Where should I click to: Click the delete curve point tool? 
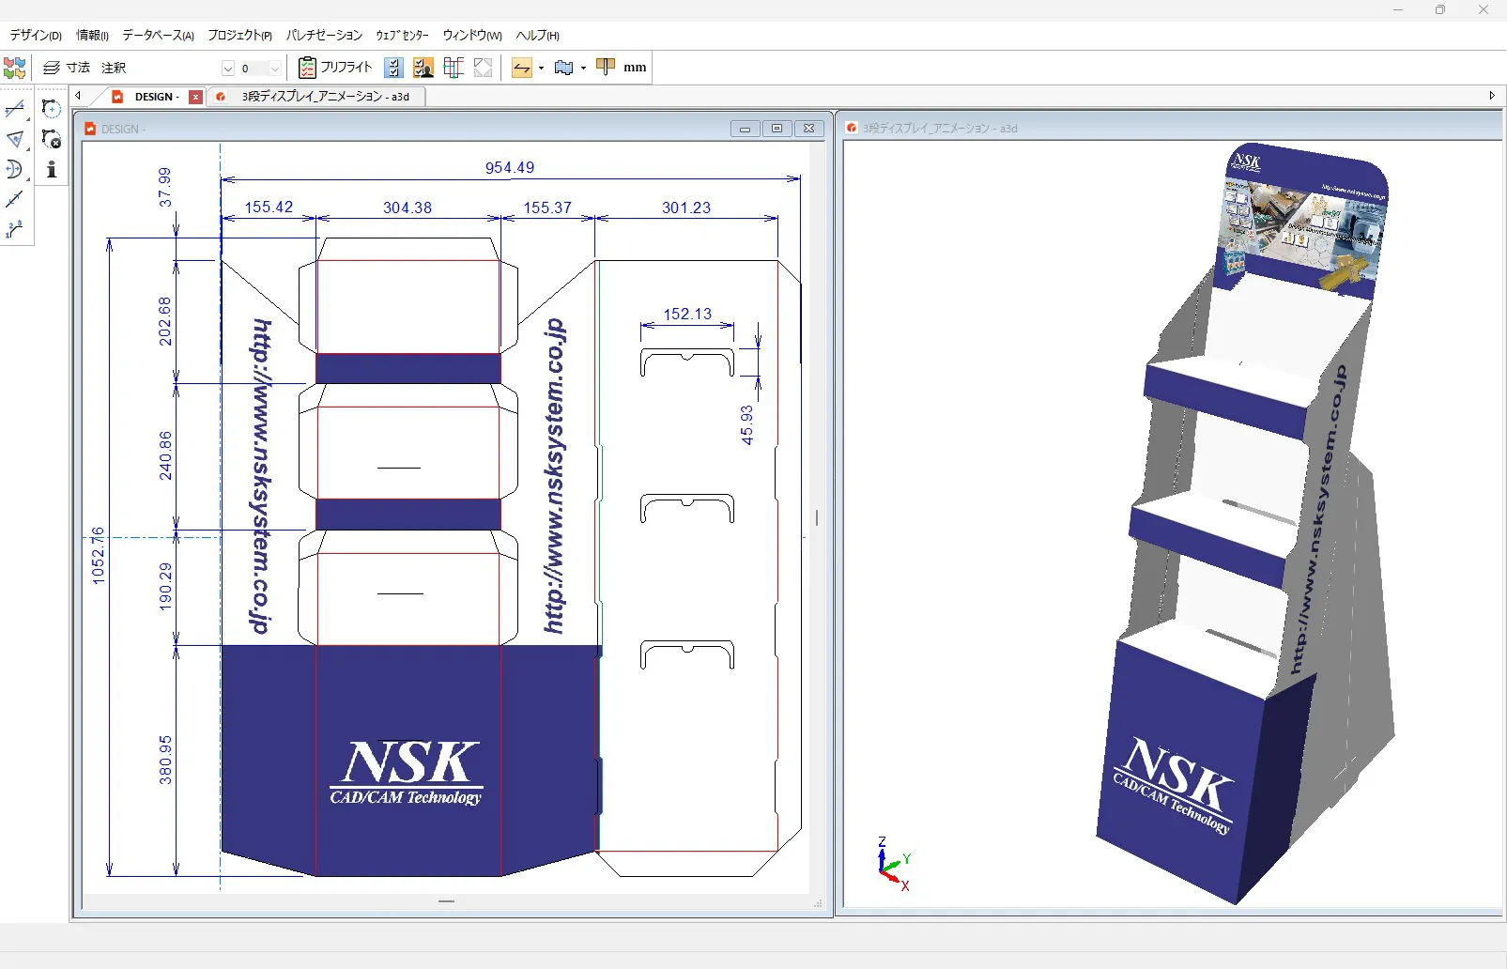(x=52, y=140)
